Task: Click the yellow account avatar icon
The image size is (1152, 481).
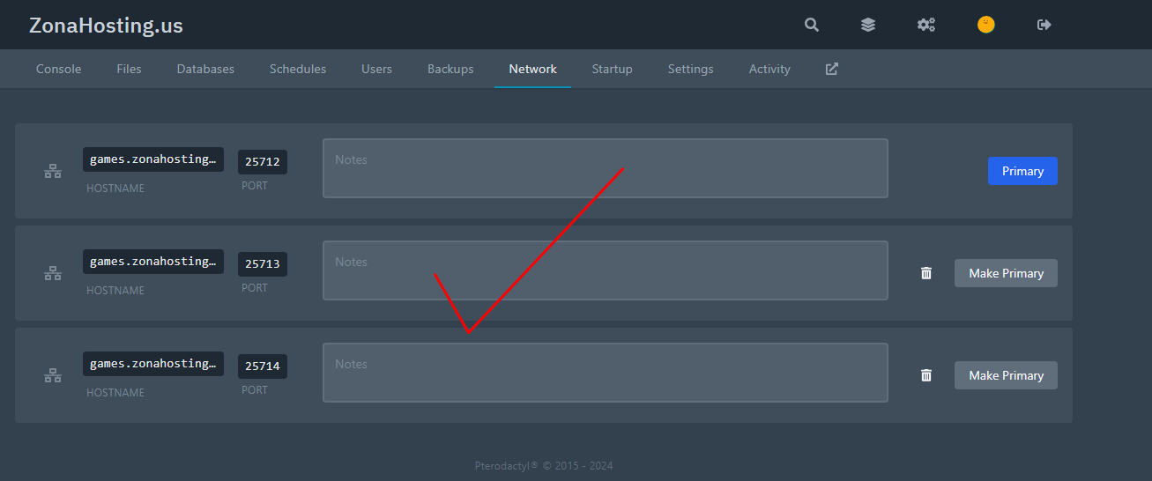Action: point(985,25)
